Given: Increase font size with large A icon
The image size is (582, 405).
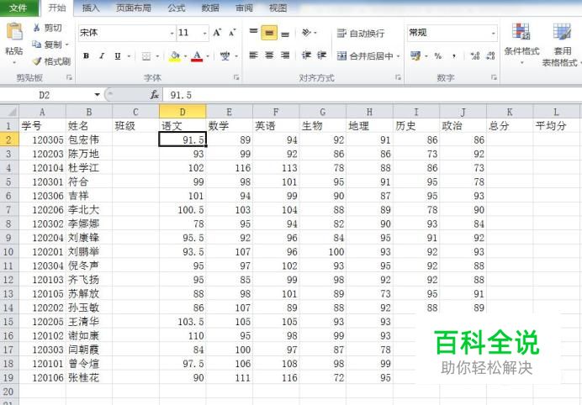Looking at the screenshot, I should [217, 33].
